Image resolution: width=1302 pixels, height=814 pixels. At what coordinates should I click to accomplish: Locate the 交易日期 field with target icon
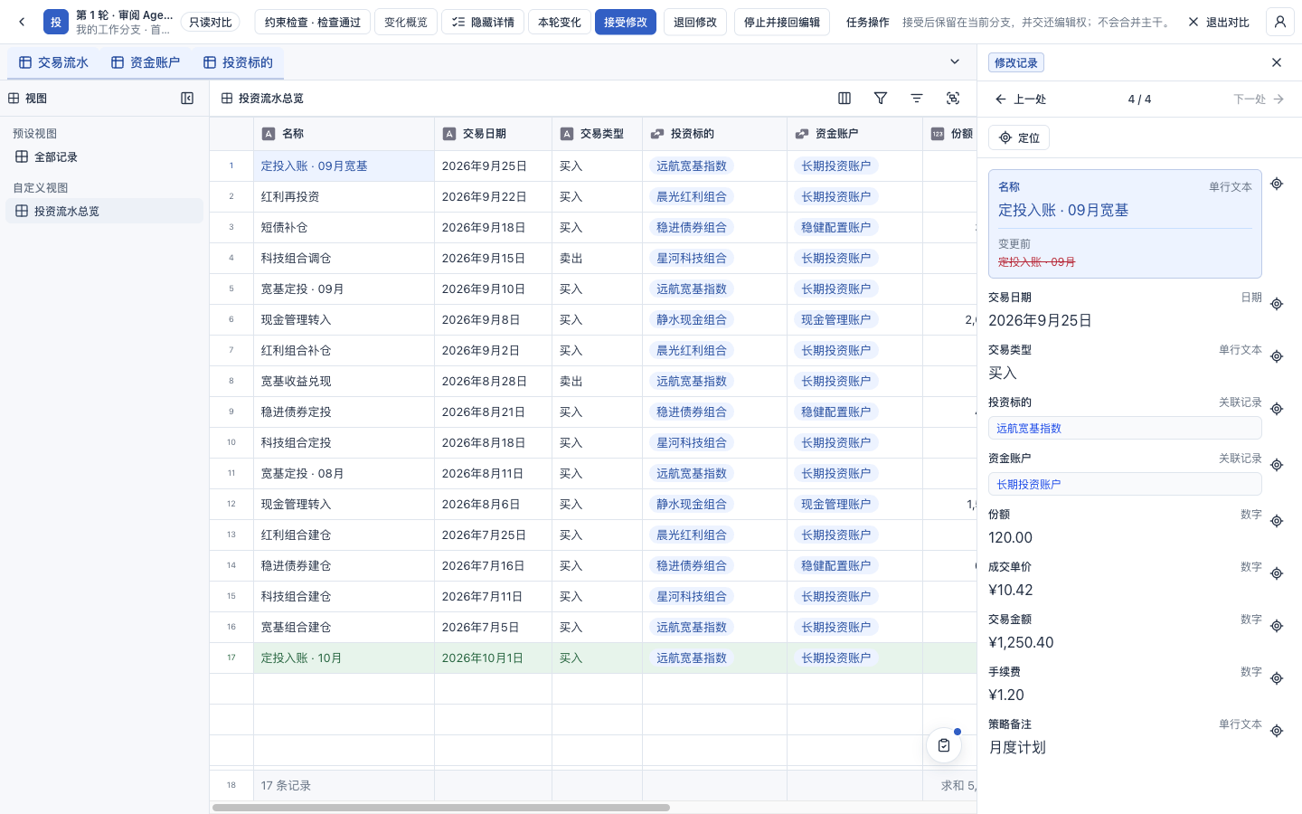[1277, 304]
